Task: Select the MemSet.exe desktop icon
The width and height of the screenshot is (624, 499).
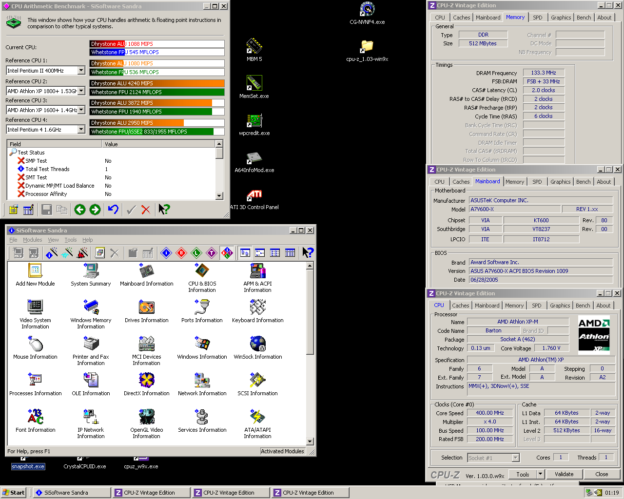Action: (x=254, y=87)
